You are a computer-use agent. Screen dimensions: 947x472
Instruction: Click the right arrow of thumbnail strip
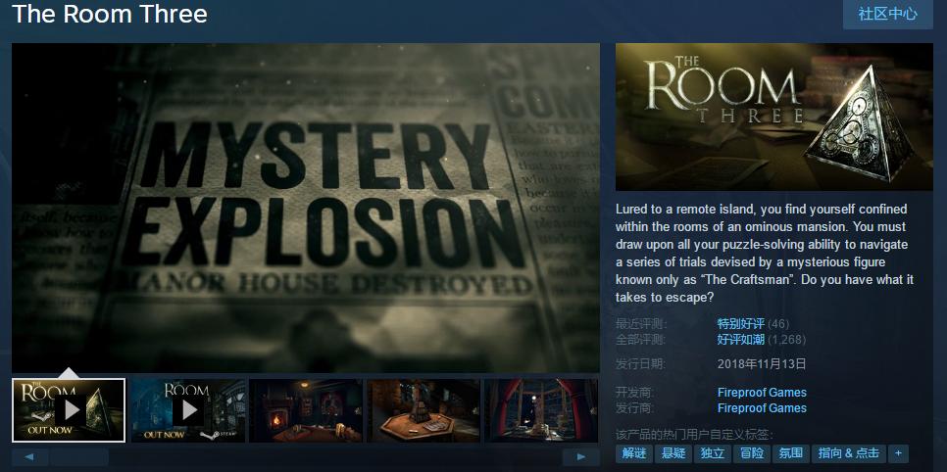coord(580,456)
